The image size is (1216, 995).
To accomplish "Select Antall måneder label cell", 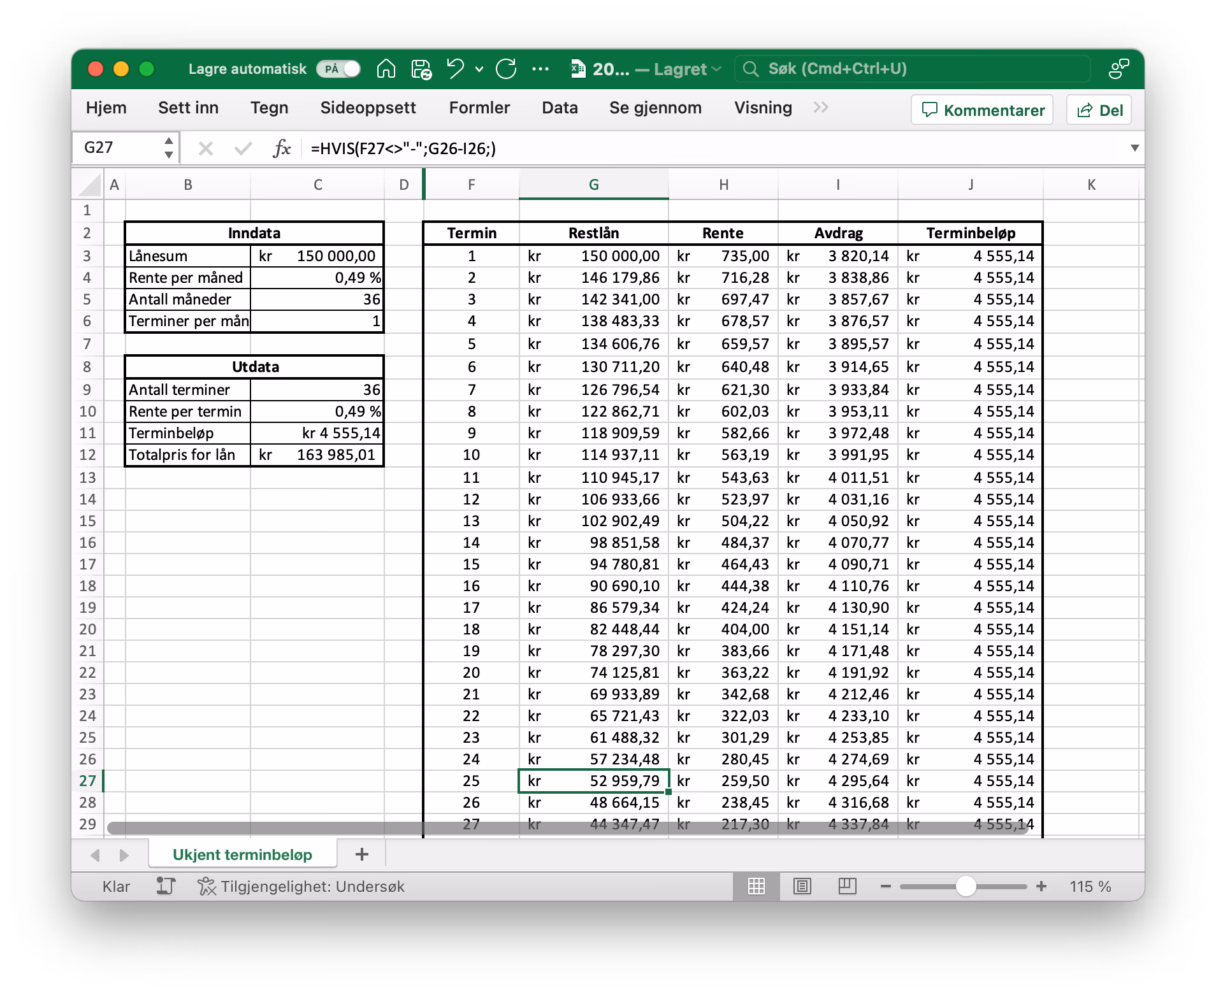I will 188,299.
